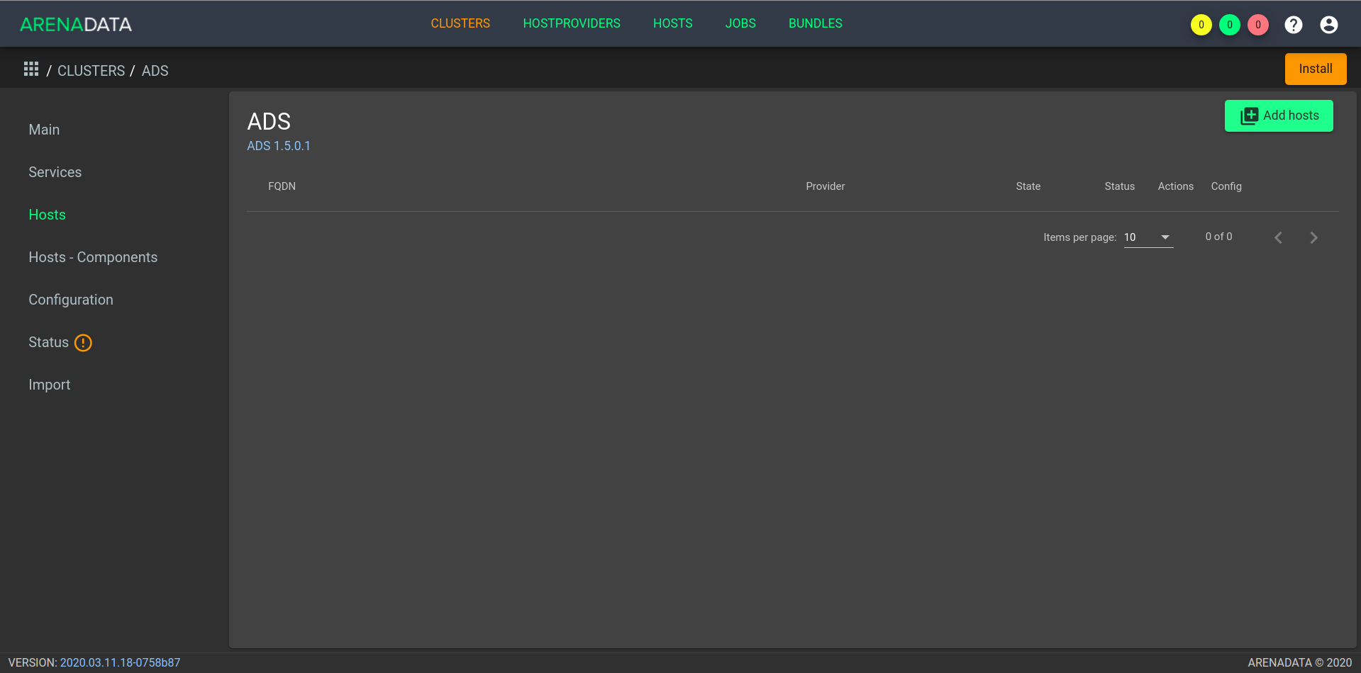Screen dimensions: 1361x673
Task: Click the '0 of 0' pagination text
Action: click(x=1218, y=237)
